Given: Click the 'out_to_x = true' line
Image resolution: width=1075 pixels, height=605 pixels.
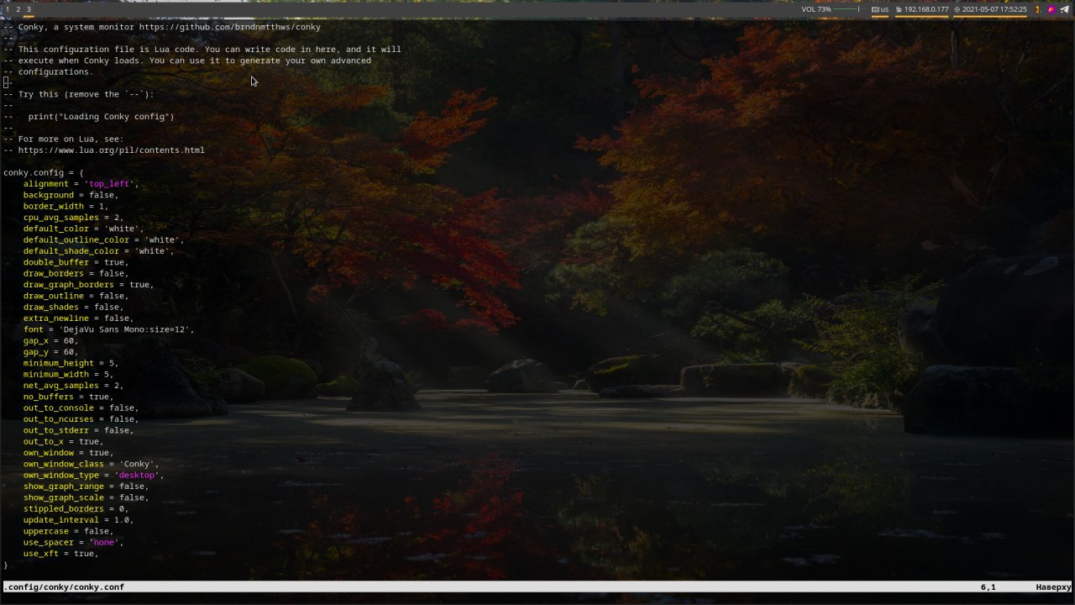Looking at the screenshot, I should (63, 441).
